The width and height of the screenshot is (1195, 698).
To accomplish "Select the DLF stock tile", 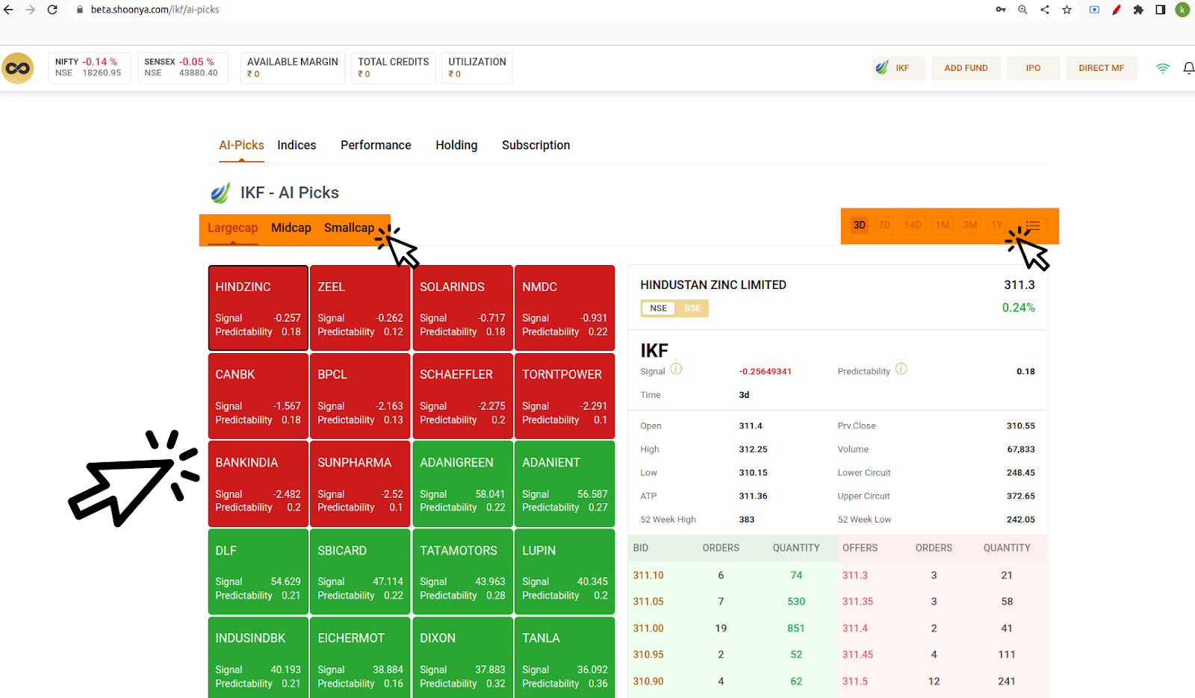I will [258, 572].
